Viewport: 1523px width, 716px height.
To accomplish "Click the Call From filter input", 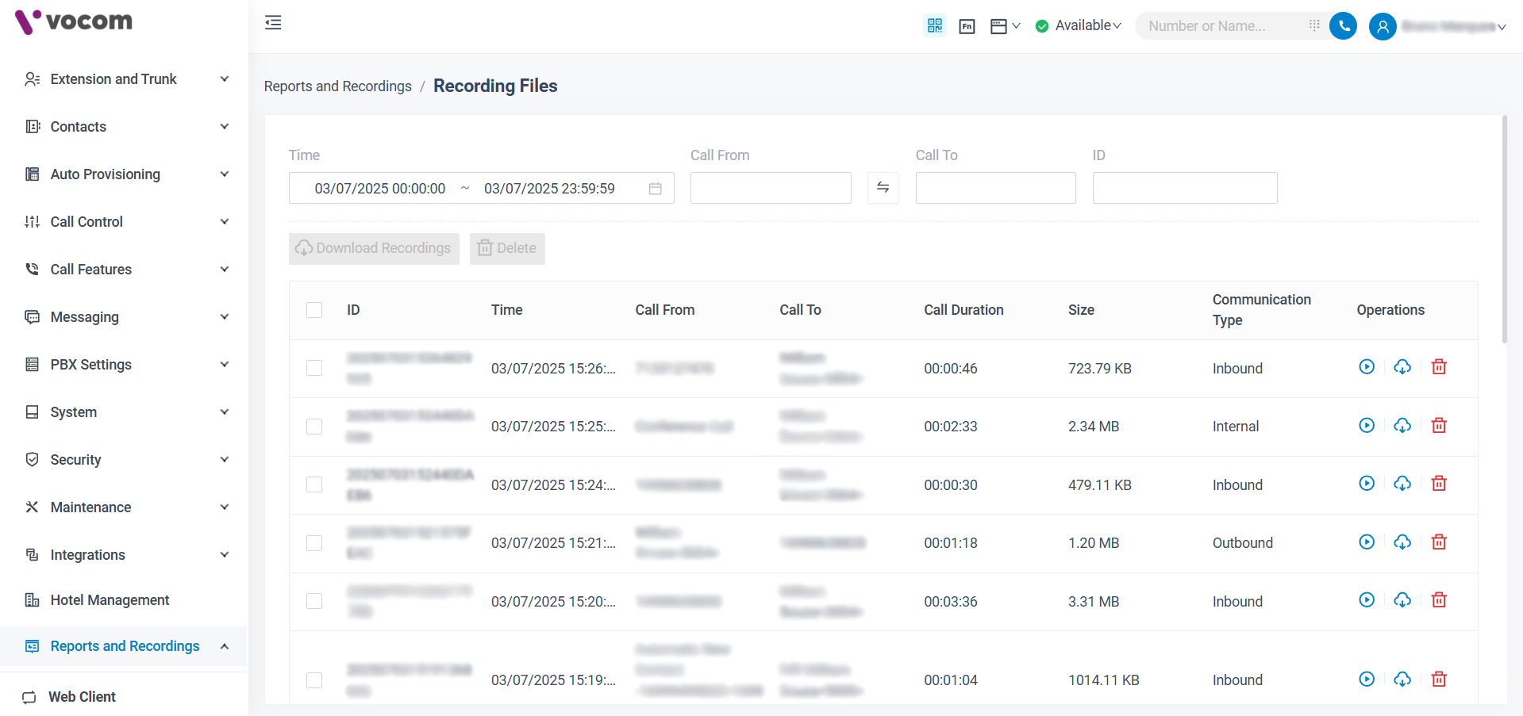I will (770, 189).
